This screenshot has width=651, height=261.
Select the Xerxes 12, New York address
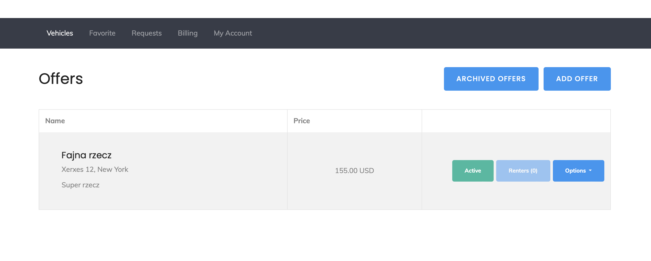[95, 170]
